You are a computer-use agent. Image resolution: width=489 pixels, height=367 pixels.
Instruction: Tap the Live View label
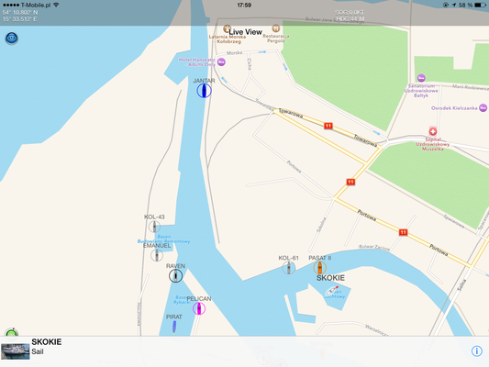pyautogui.click(x=246, y=32)
